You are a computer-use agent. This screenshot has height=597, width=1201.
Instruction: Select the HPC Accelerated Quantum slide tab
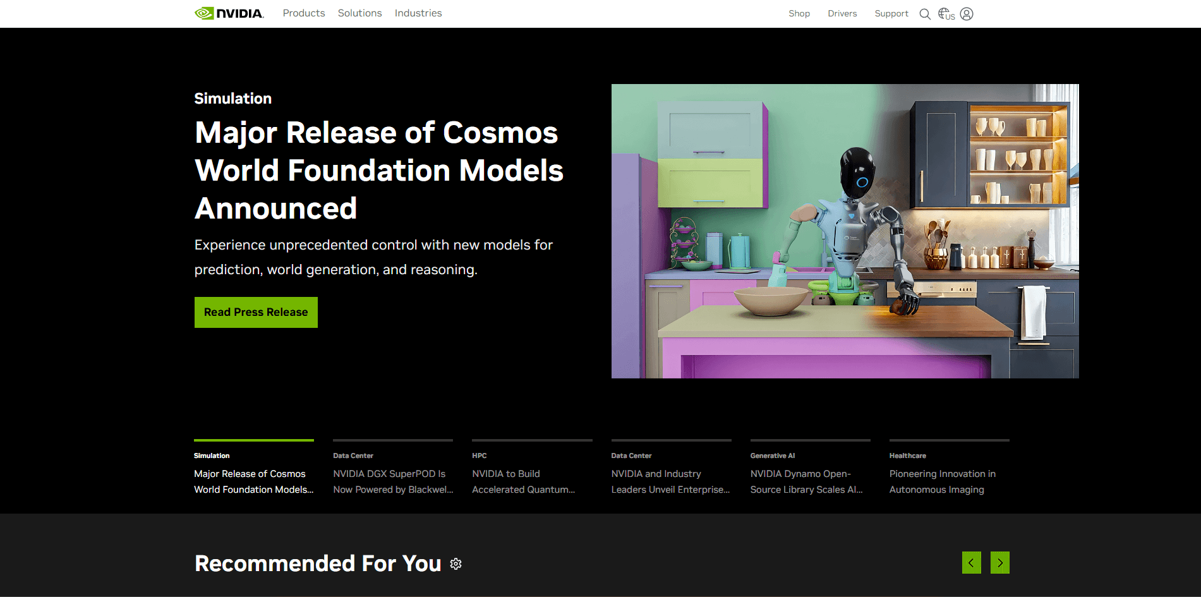tap(531, 481)
